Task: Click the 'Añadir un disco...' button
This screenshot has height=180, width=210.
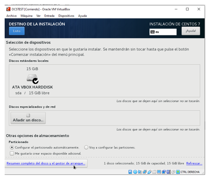Action: coord(28,118)
